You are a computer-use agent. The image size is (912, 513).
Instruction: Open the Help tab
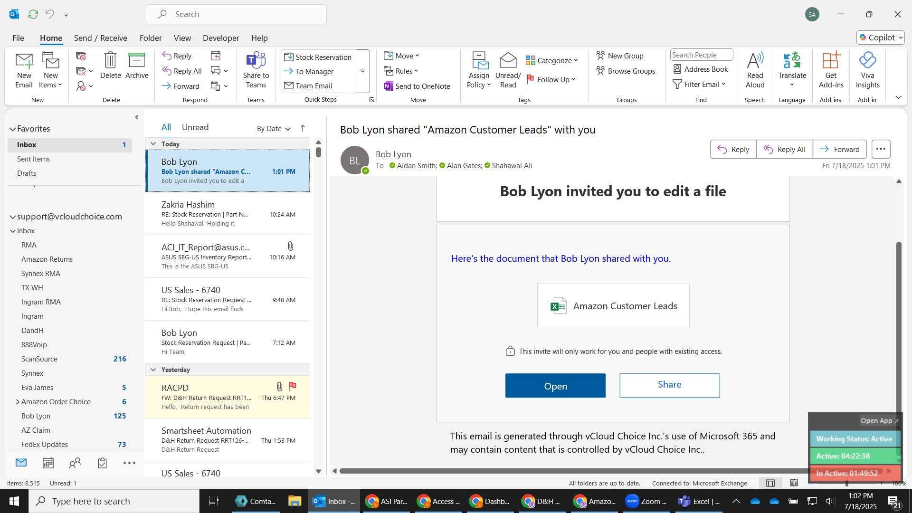[259, 38]
